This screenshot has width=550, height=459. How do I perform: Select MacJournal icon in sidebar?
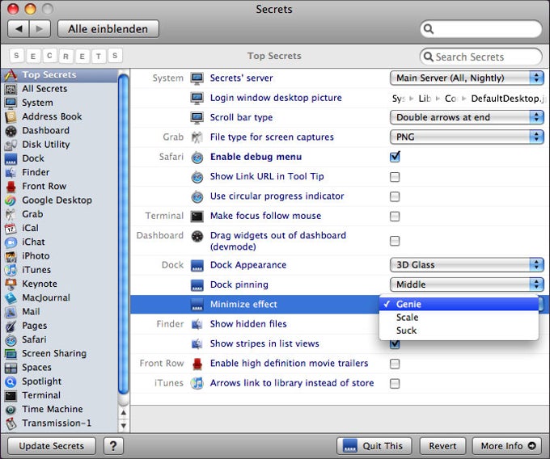tap(11, 298)
